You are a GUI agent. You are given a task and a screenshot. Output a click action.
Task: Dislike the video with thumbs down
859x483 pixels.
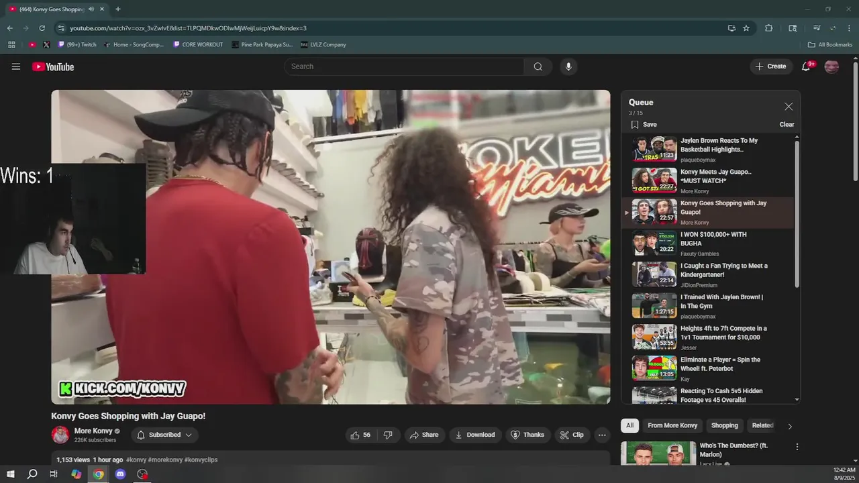(388, 435)
